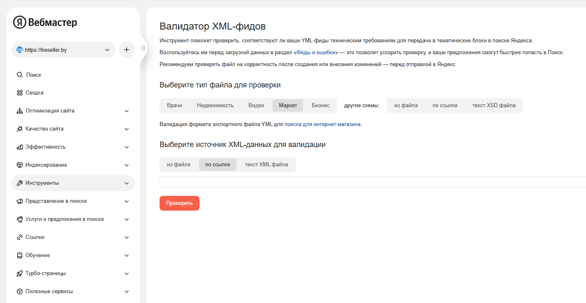Click the Проверить button
586x303 pixels.
click(179, 203)
